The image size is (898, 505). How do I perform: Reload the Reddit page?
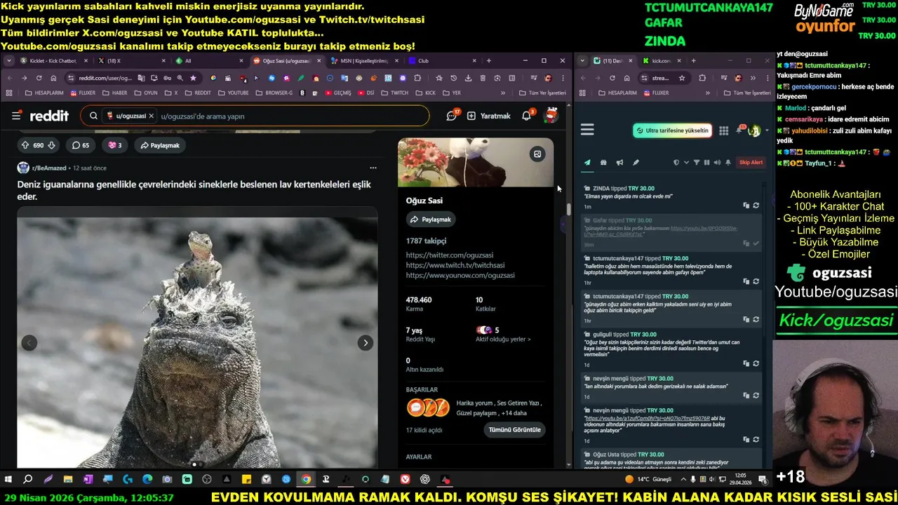pyautogui.click(x=39, y=78)
